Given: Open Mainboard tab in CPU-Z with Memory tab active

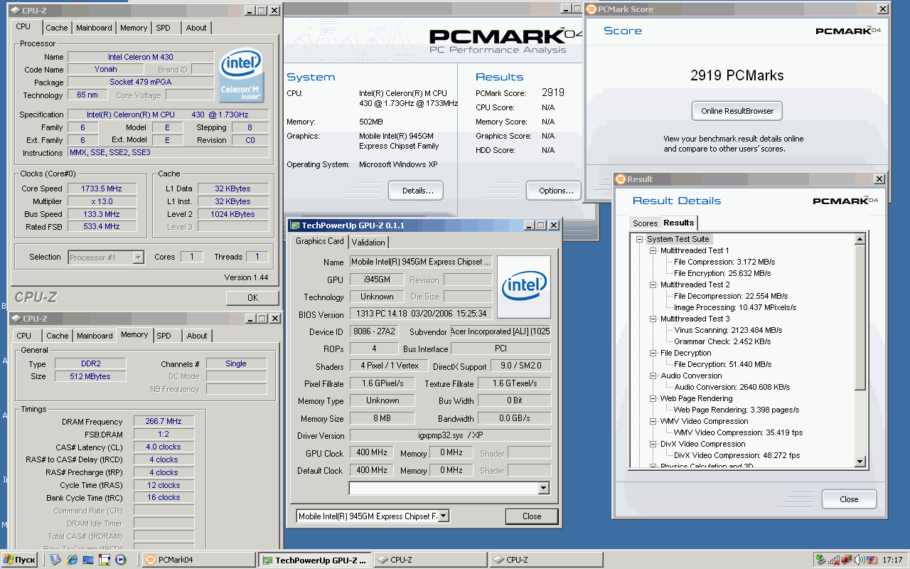Looking at the screenshot, I should [x=95, y=336].
